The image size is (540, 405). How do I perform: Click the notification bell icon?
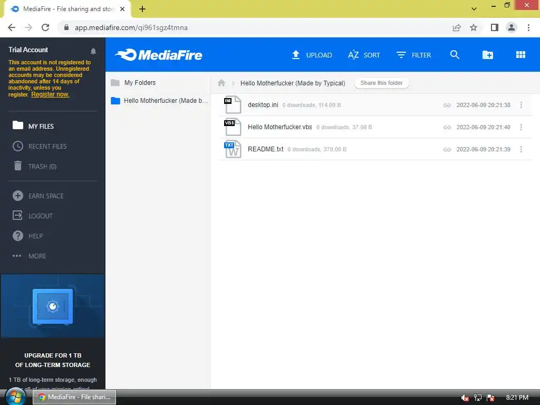(x=93, y=51)
